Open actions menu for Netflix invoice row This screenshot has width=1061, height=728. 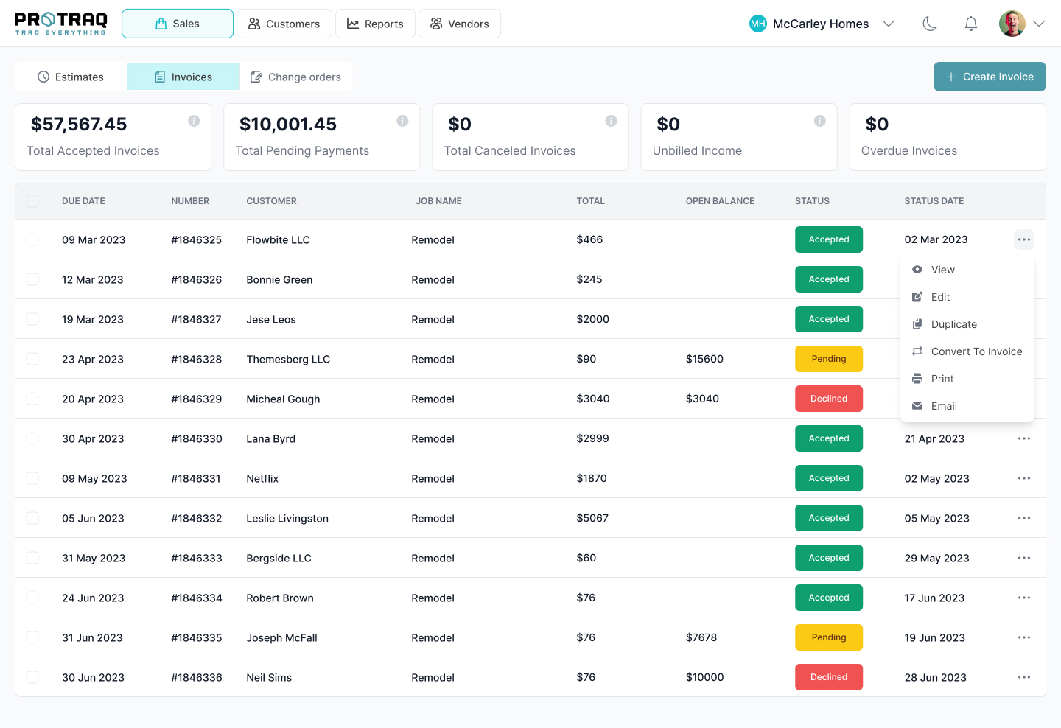click(1023, 478)
